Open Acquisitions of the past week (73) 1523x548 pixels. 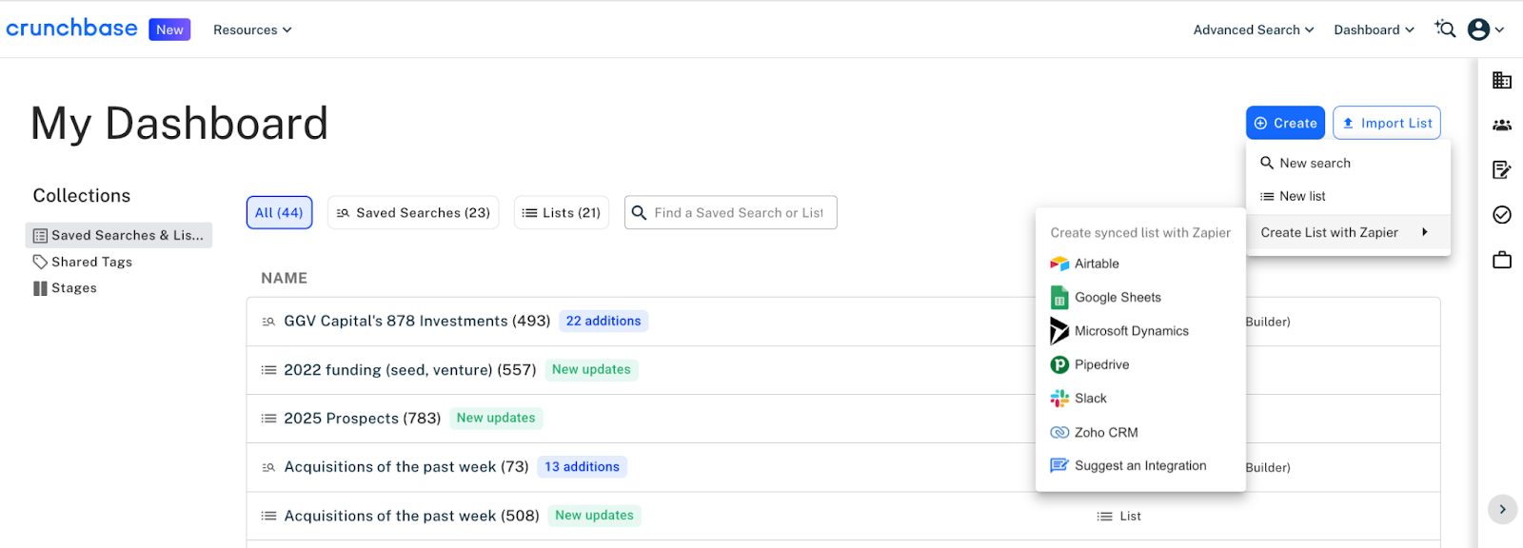[406, 467]
